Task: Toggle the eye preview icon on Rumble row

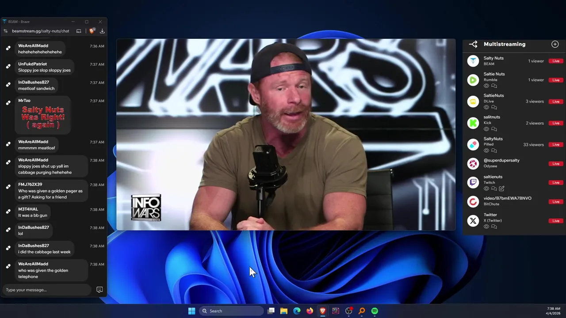Action: pyautogui.click(x=486, y=86)
